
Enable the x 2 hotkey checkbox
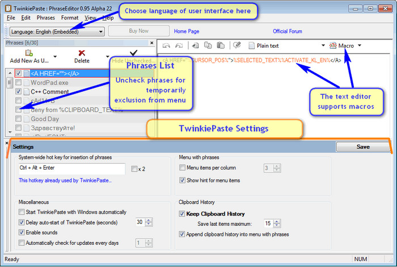coord(134,169)
